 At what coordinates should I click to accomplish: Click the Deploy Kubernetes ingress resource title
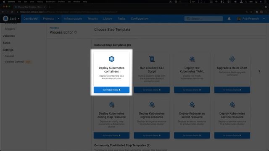pyautogui.click(x=152, y=115)
